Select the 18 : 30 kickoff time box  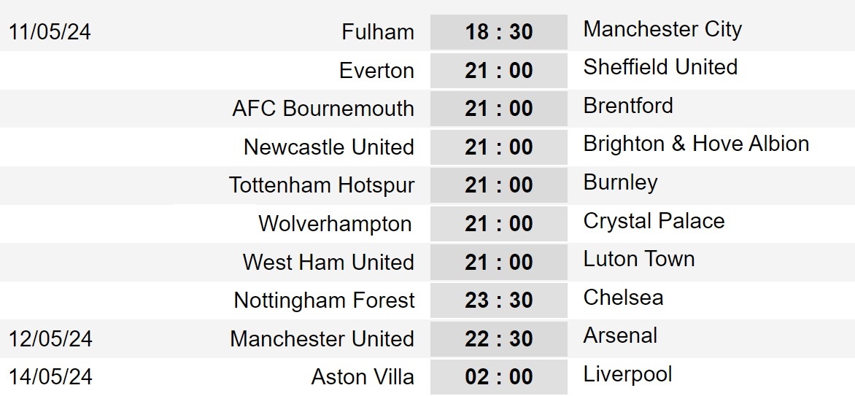click(499, 32)
